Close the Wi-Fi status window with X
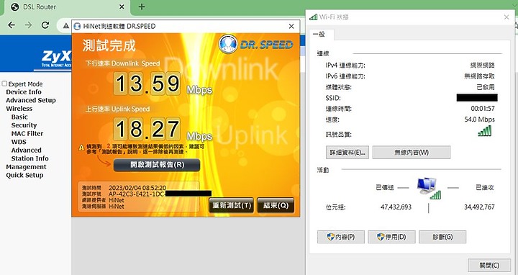This screenshot has width=518, height=275. coord(506,17)
